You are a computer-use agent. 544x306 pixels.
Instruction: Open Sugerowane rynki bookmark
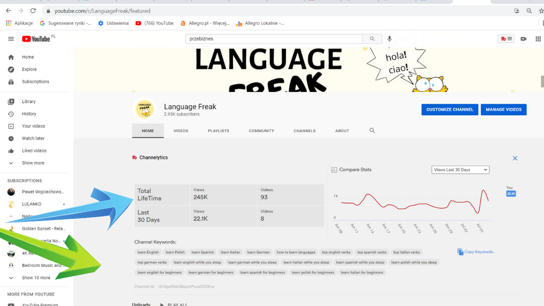tap(65, 23)
